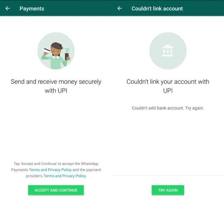This screenshot has width=224, height=203.
Task: Tap the word UPI under the bank heading
Action: pos(168,91)
